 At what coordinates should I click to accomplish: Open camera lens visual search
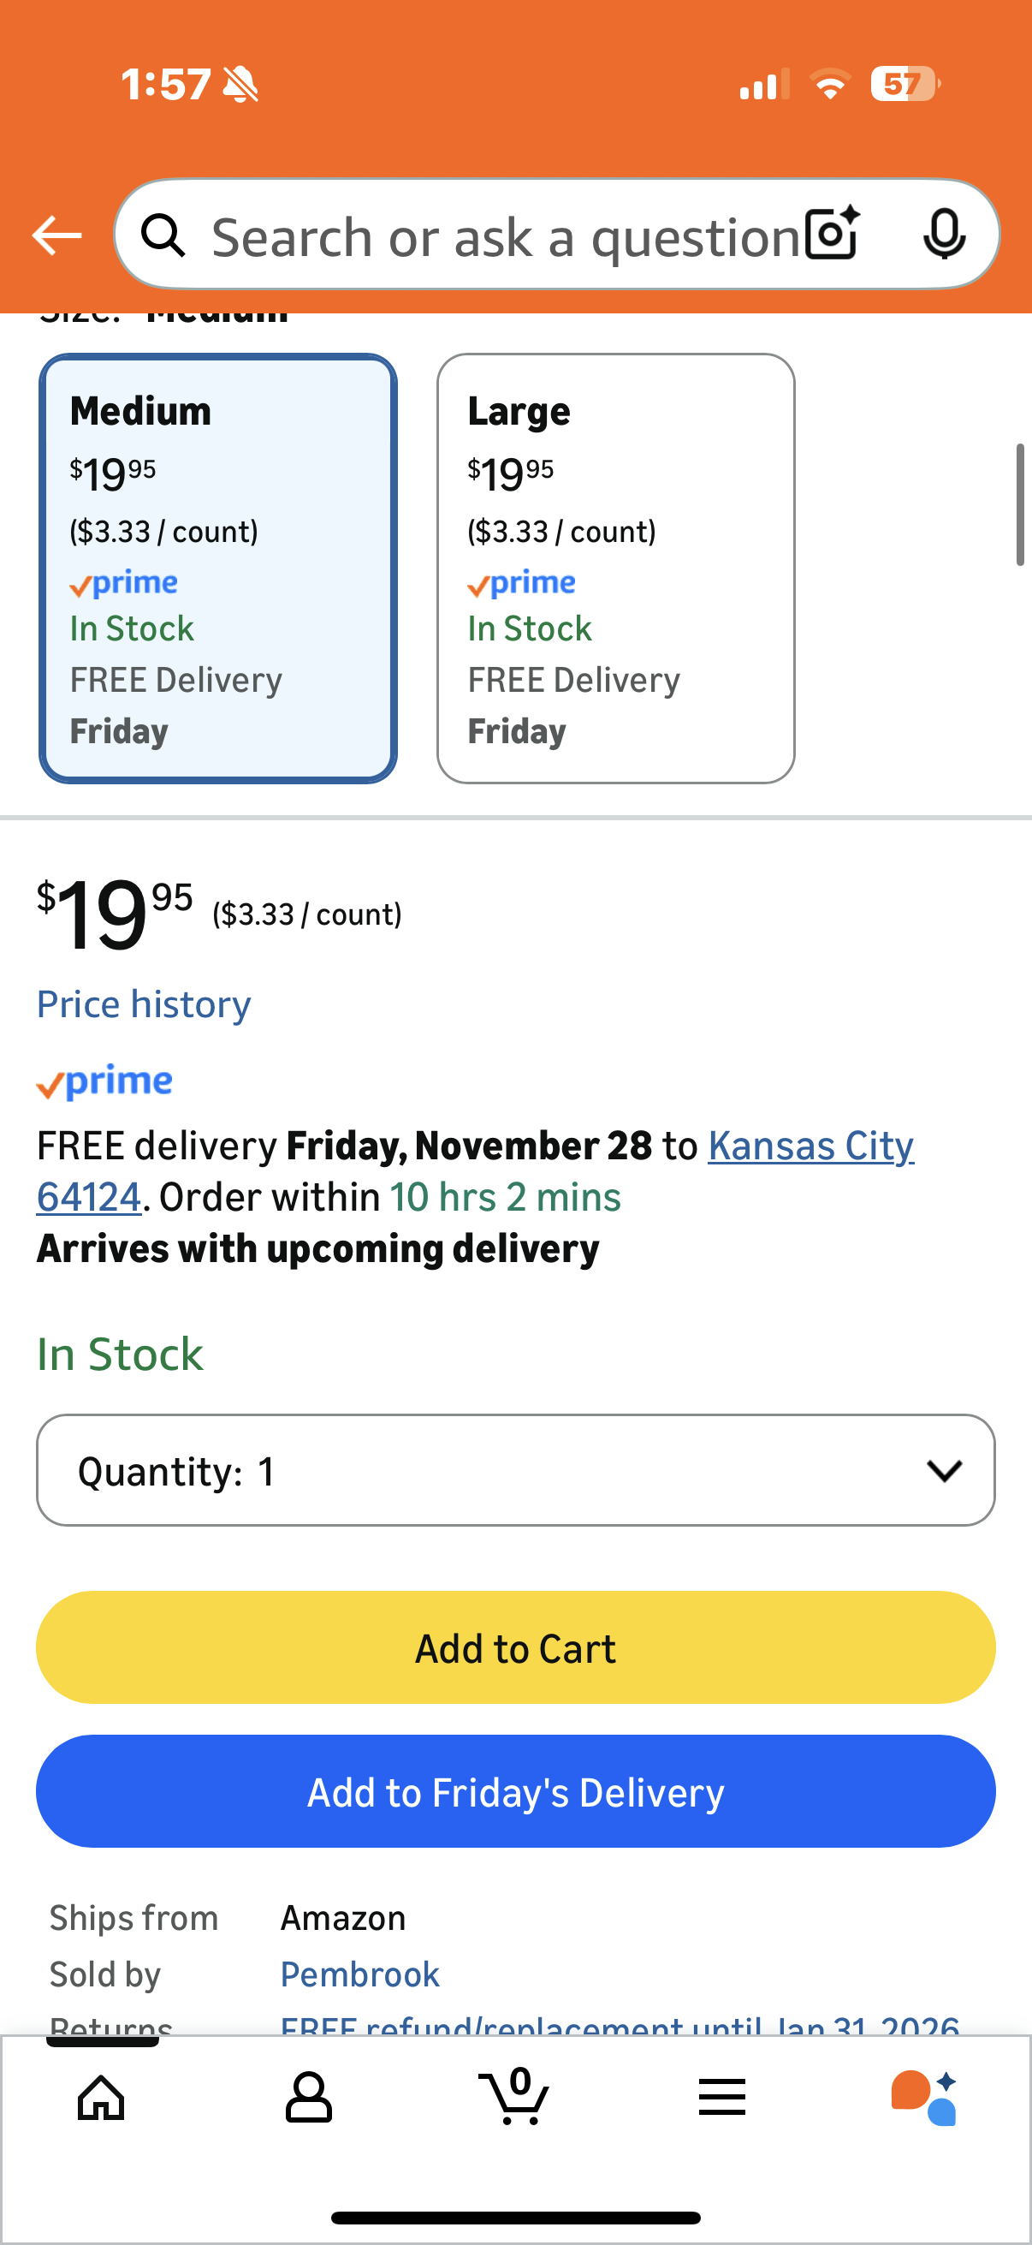click(832, 235)
